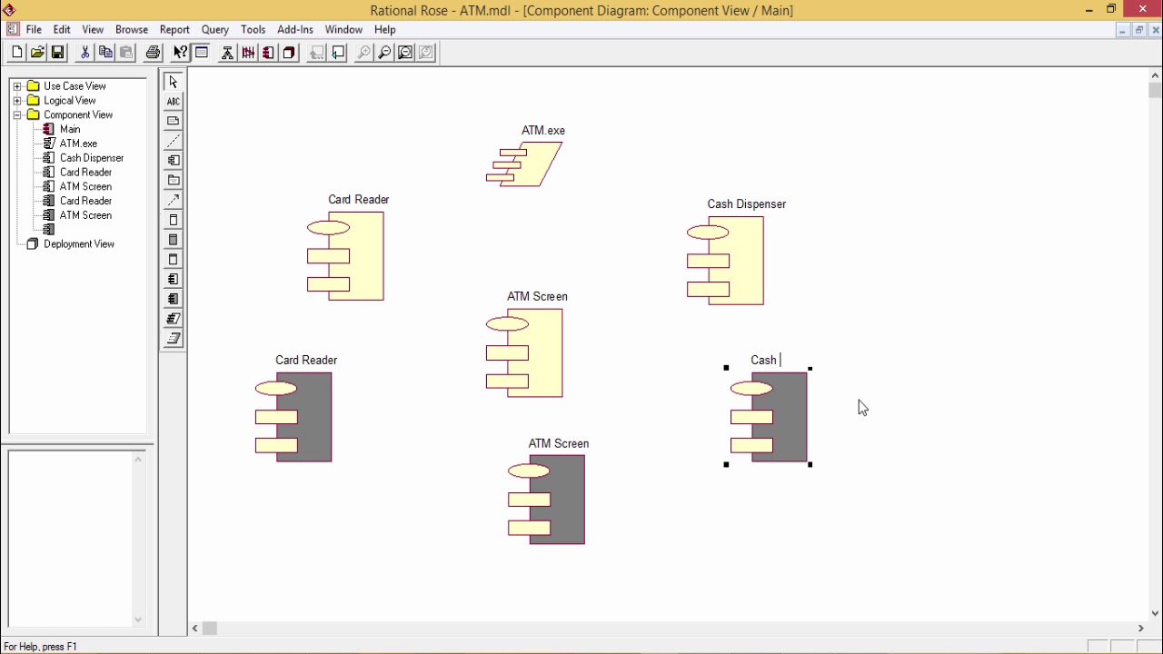Toggle the View Documentation toolbar icon
Image resolution: width=1163 pixels, height=654 pixels.
tap(202, 53)
